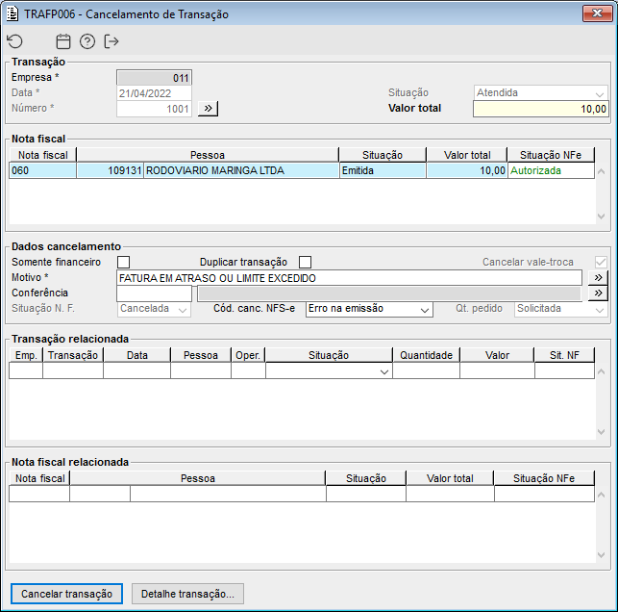The height and width of the screenshot is (612, 618).
Task: Click the window document icon in title bar
Action: click(12, 13)
